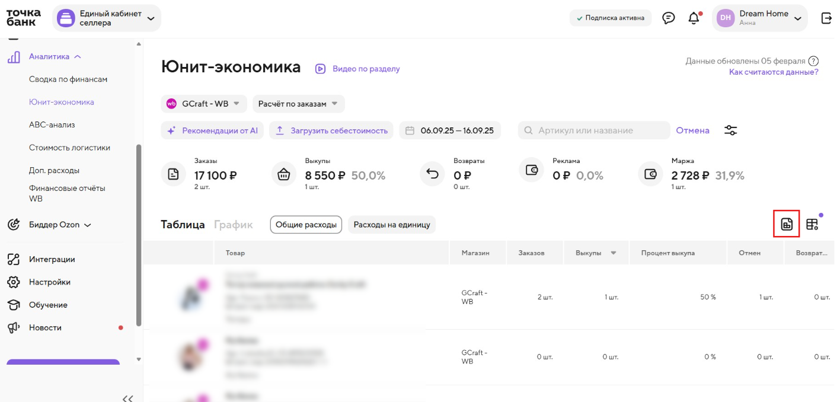Viewport: 837px width, 402px height.
Task: Open ABC-анализ section
Action: click(x=52, y=125)
